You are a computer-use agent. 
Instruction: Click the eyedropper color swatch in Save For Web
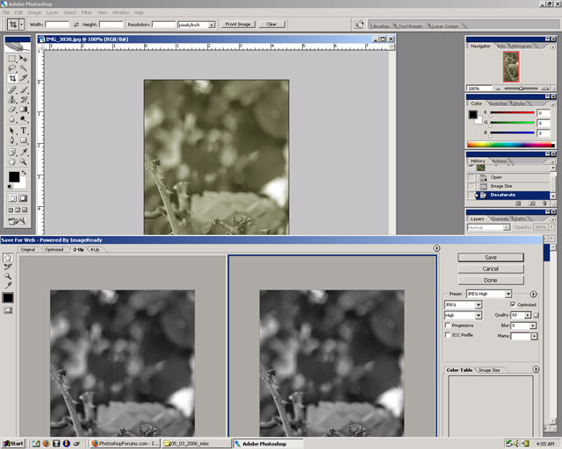(x=7, y=298)
